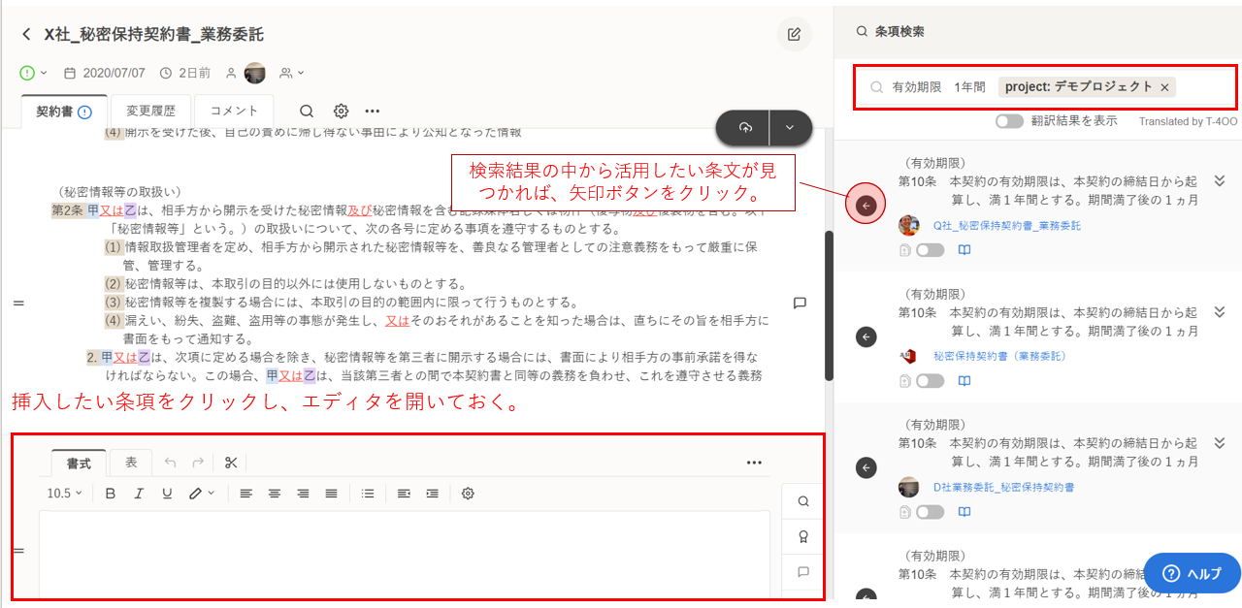The height and width of the screenshot is (608, 1242).
Task: Click the comment bubble icon beside 第2条 clause
Action: (800, 303)
